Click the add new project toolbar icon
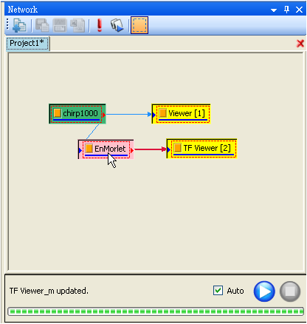Image resolution: width=307 pixels, height=324 pixels. [x=19, y=25]
